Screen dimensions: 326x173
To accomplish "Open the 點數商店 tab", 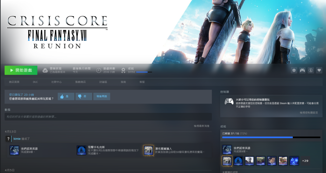I will pos(81,82).
